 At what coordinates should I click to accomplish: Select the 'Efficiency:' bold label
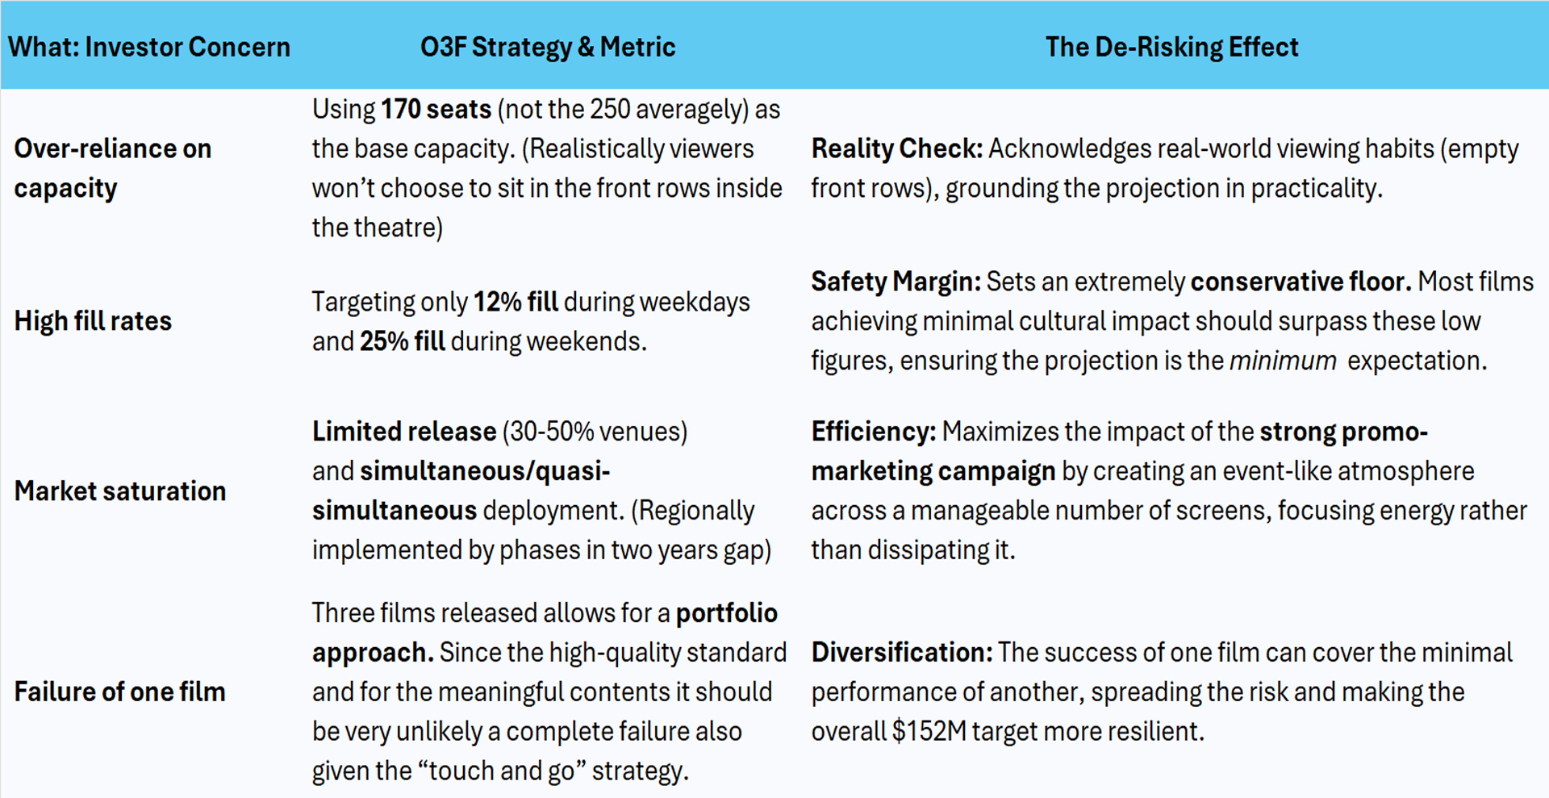tap(874, 432)
